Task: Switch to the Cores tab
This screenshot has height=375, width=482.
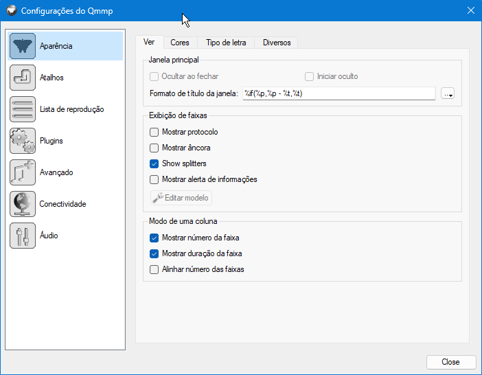Action: [180, 43]
